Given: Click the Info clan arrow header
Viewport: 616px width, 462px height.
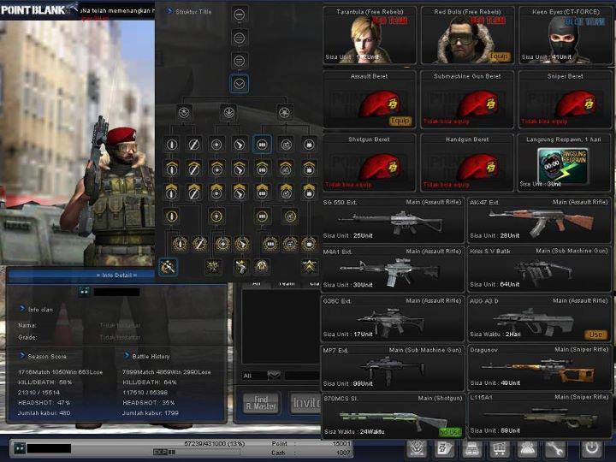Looking at the screenshot, I should tap(22, 309).
